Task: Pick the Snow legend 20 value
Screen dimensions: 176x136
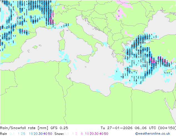Action: 92,134
